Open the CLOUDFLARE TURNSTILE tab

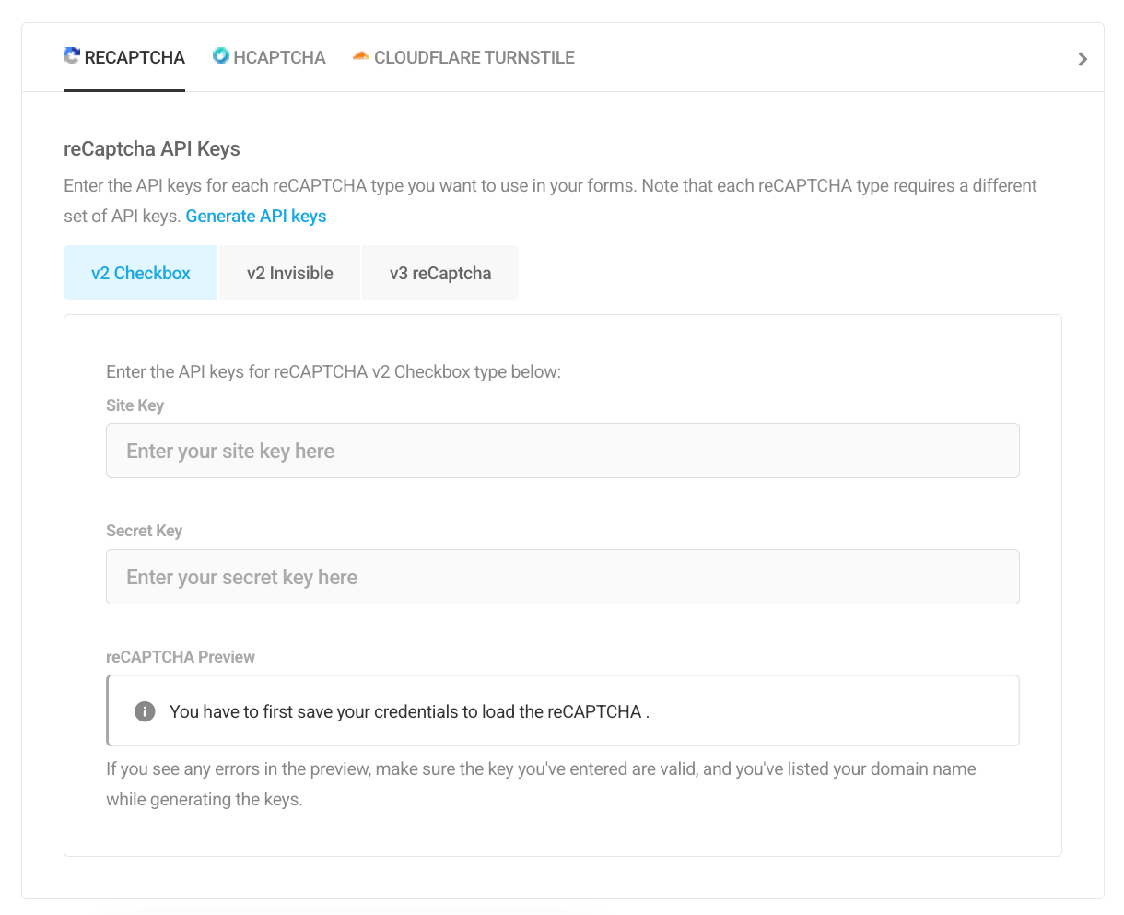click(x=463, y=57)
